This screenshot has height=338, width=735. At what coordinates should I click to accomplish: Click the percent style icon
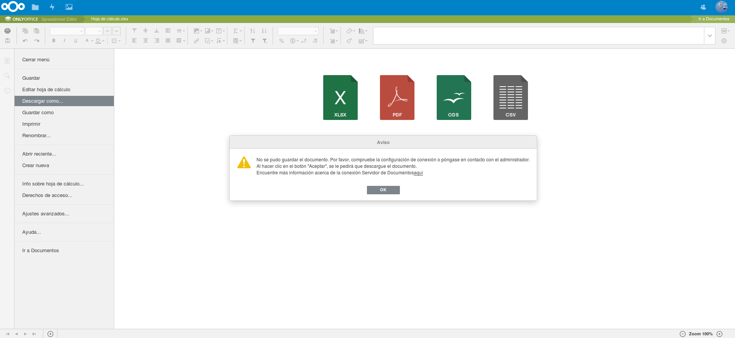click(281, 41)
